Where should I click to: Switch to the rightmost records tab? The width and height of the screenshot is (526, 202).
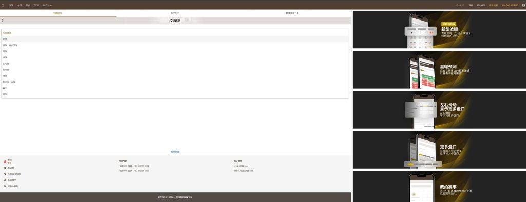[292, 13]
